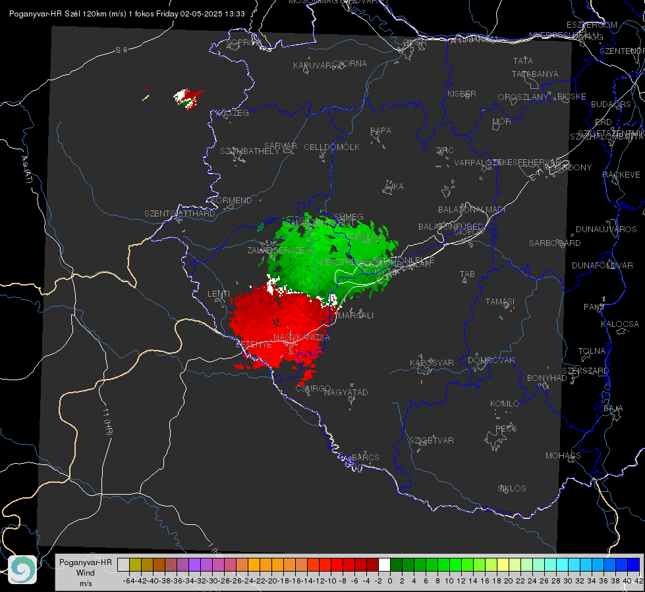Click the TATABANYA city label
Viewport: 645px width, 592px height.
535,74
